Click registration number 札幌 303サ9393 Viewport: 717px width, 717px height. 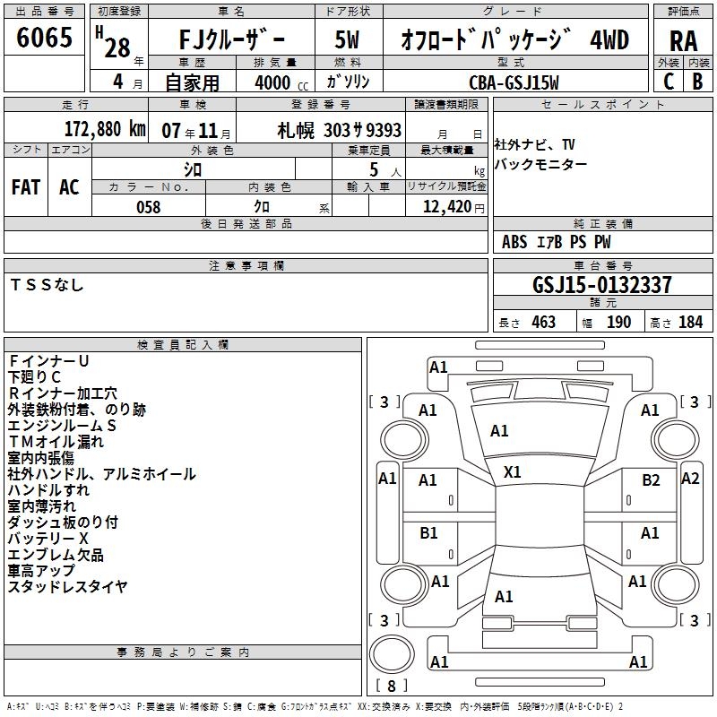[340, 130]
